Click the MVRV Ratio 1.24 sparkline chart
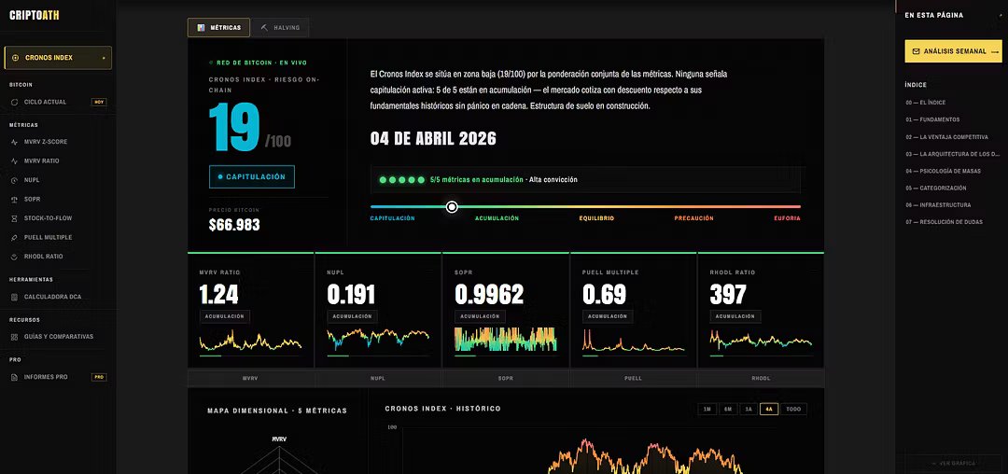The width and height of the screenshot is (1008, 474). coord(251,342)
